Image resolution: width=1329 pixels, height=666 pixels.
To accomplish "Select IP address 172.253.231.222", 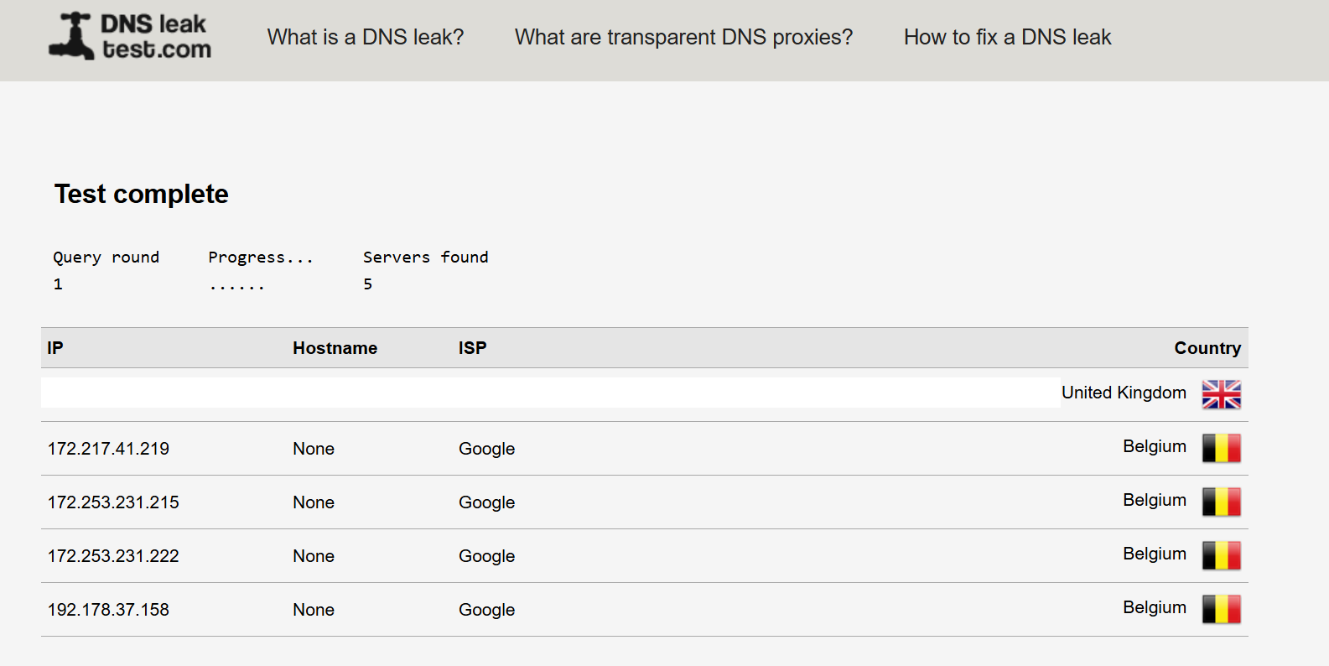I will (x=113, y=556).
